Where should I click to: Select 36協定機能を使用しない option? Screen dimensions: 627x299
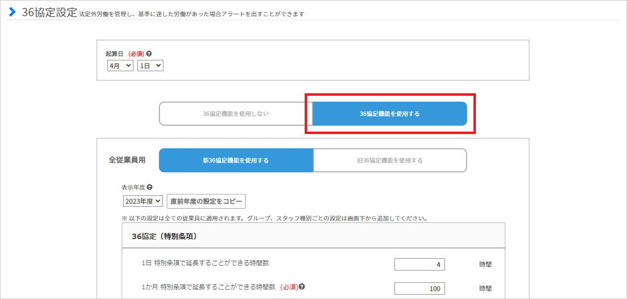tap(235, 114)
